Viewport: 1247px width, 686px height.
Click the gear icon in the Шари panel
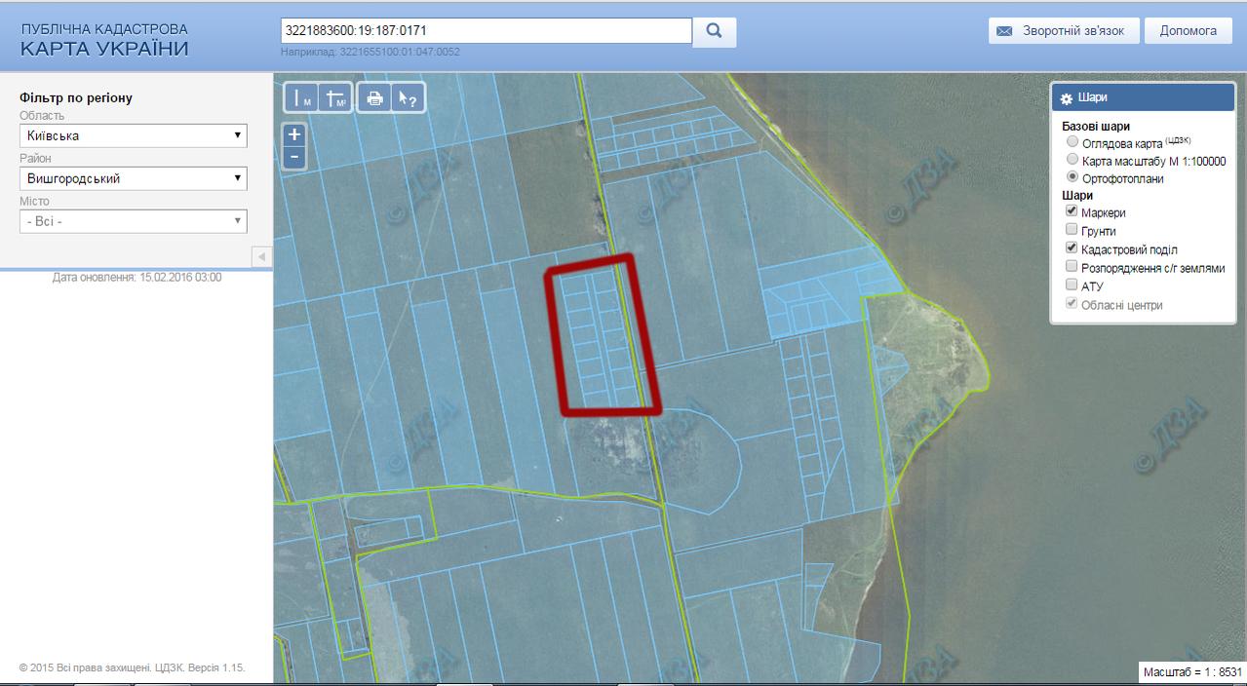click(1067, 98)
